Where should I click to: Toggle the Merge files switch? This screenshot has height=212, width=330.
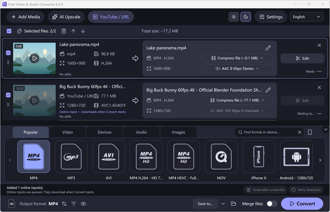pos(272,204)
